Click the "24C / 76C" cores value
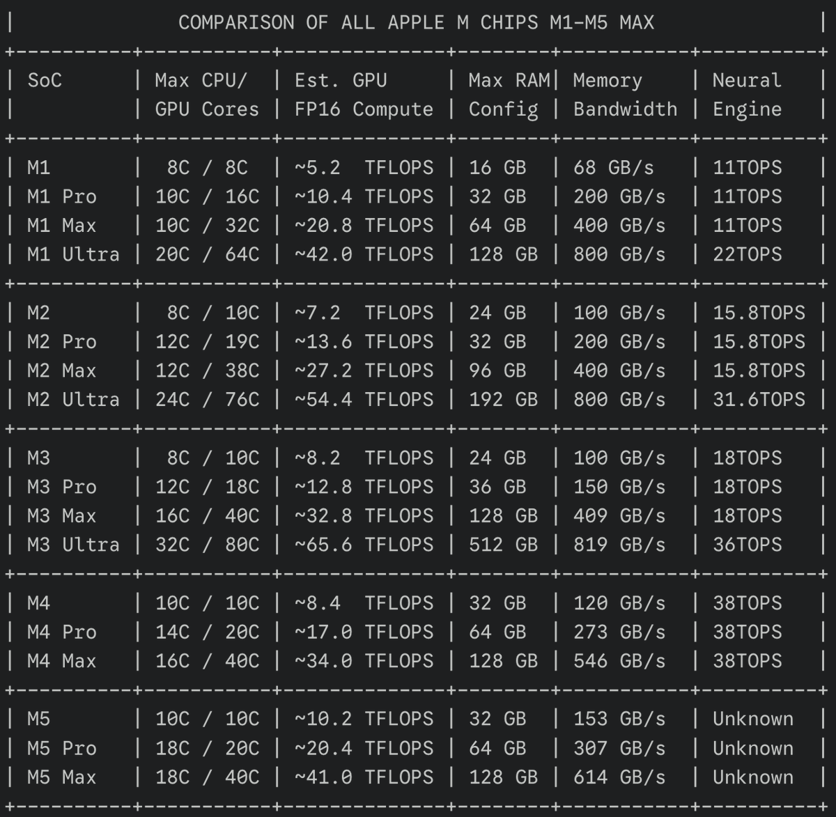This screenshot has height=817, width=836. (207, 399)
